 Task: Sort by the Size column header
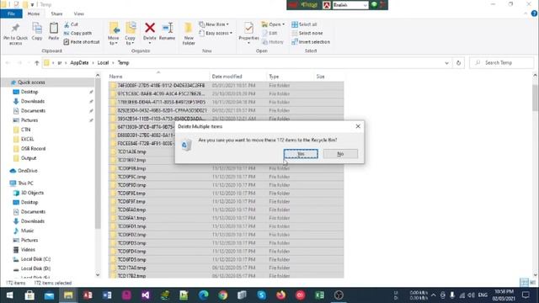pos(320,77)
